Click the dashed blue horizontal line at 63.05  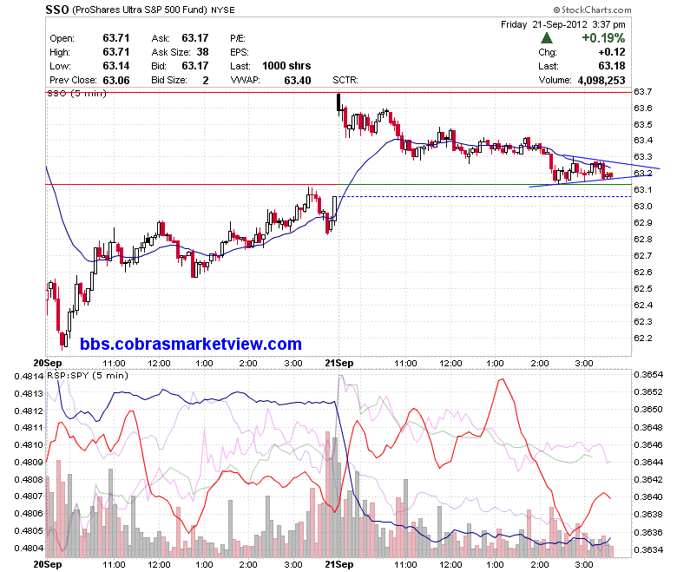click(486, 197)
